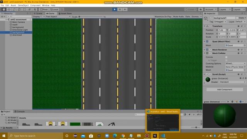Open the Shader Standard dropdown

point(232,82)
